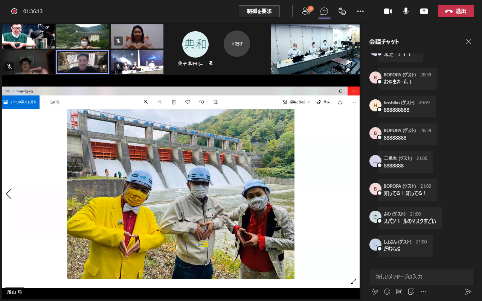Open the share screen tray icon
Viewport: 482px width, 301px height.
click(x=424, y=11)
